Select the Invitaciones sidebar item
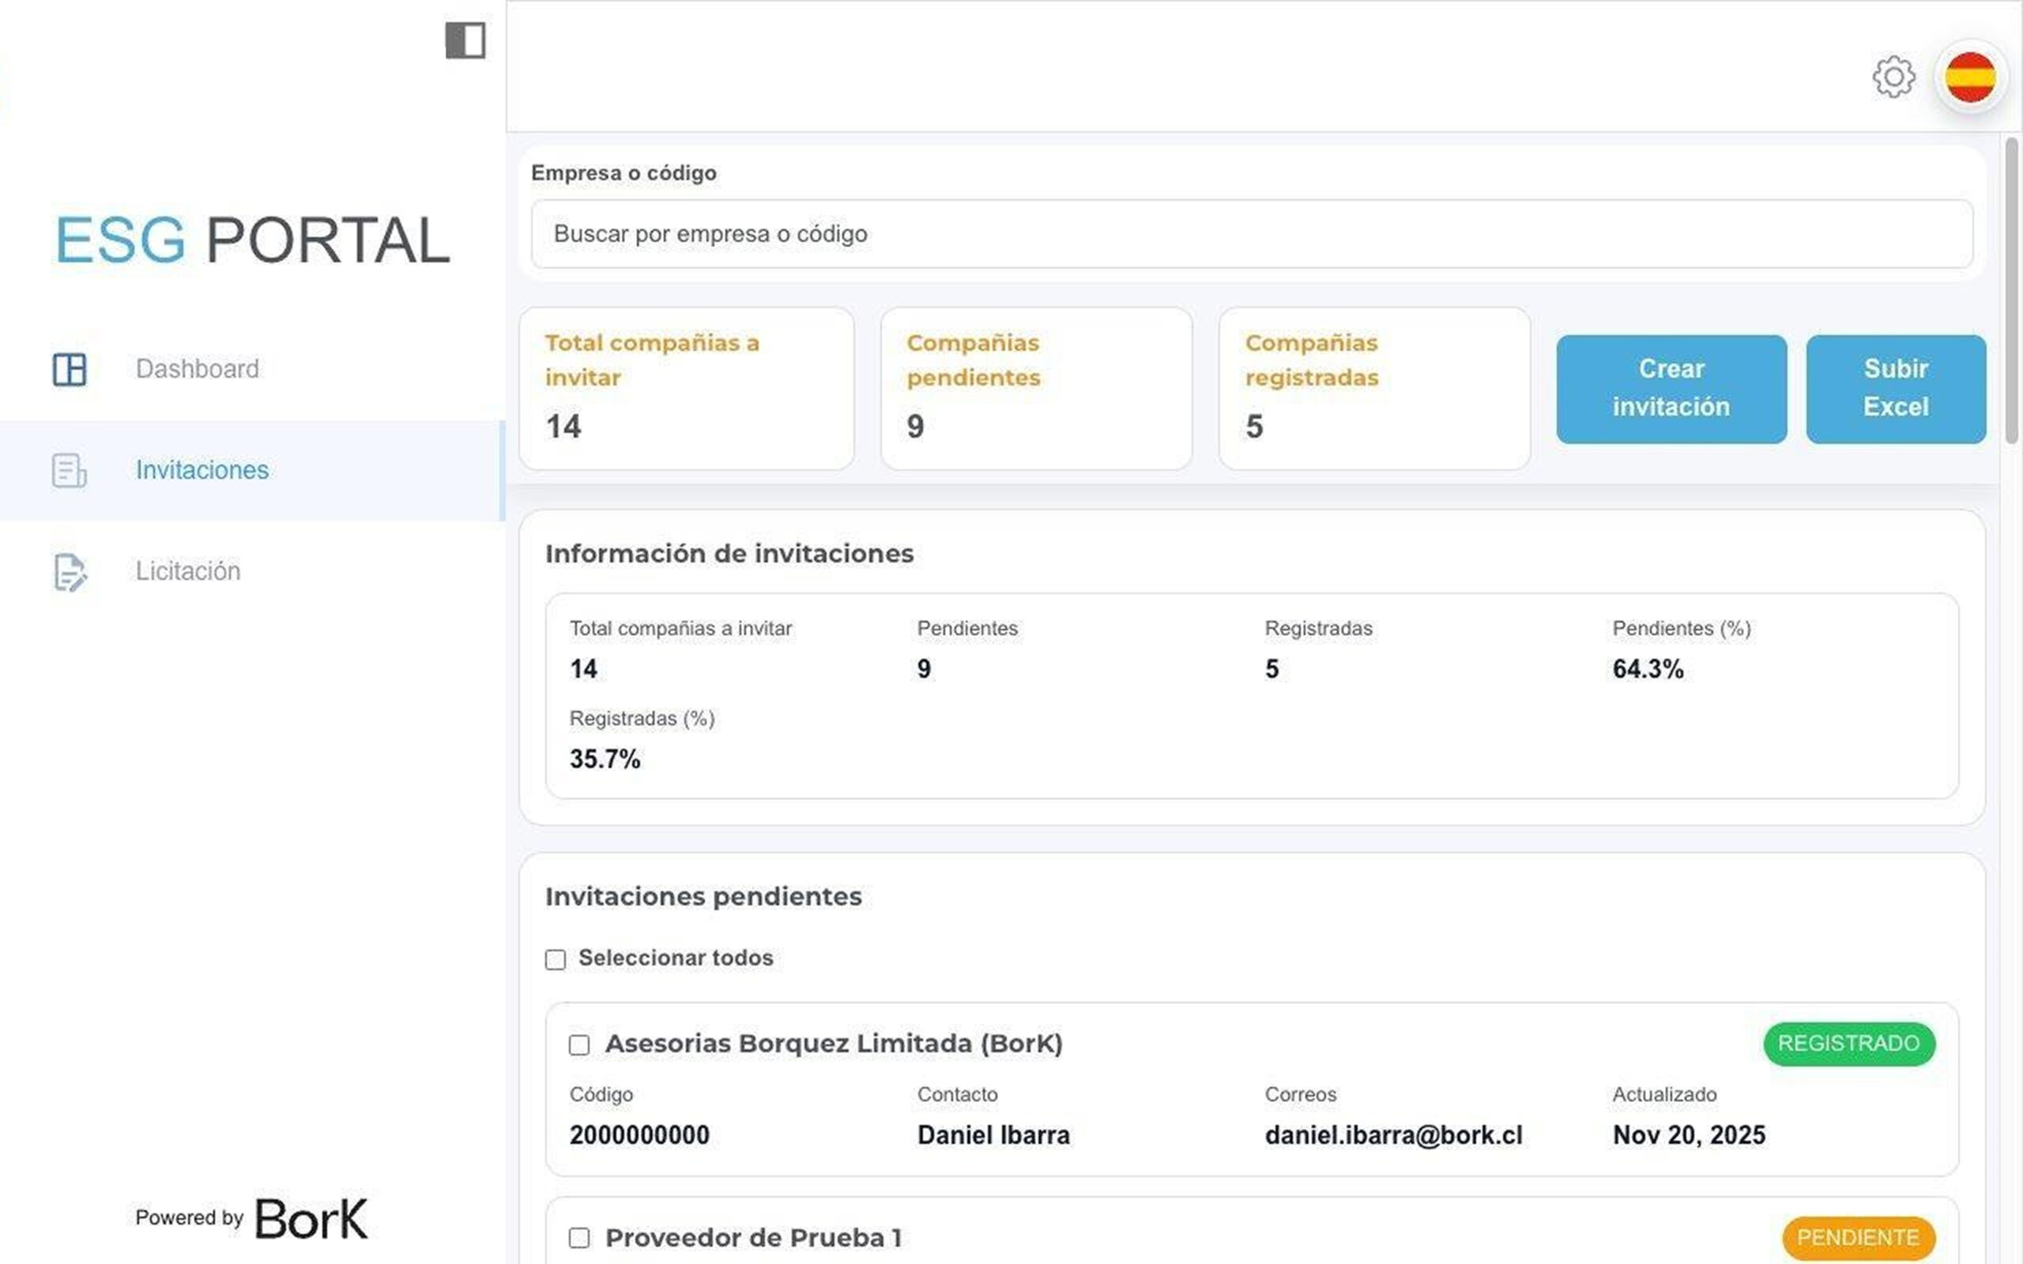This screenshot has width=2023, height=1264. pos(202,470)
